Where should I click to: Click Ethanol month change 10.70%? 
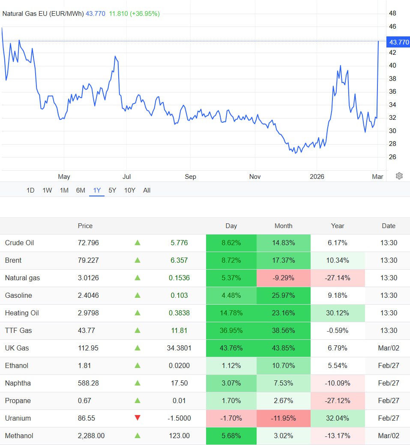[x=284, y=365]
